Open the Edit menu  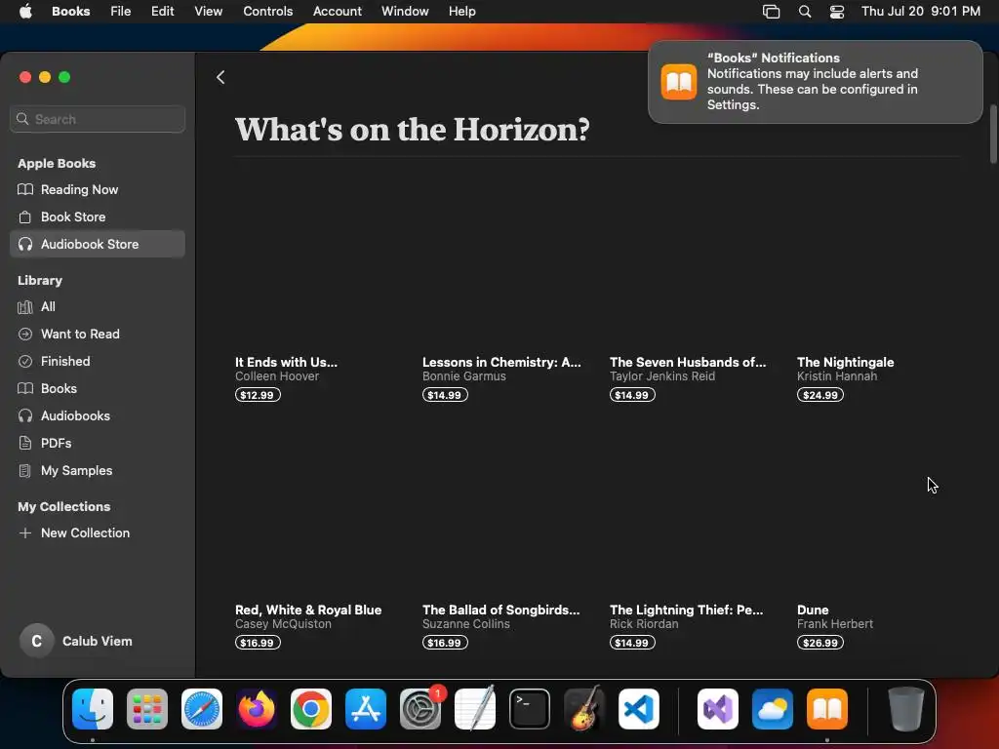(163, 11)
